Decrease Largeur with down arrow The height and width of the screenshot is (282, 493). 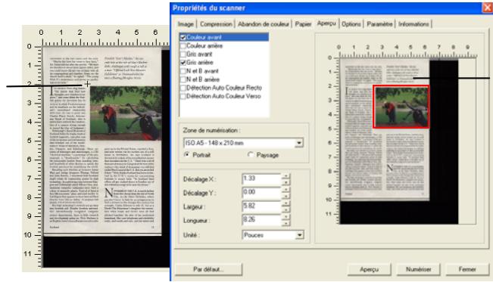point(286,209)
